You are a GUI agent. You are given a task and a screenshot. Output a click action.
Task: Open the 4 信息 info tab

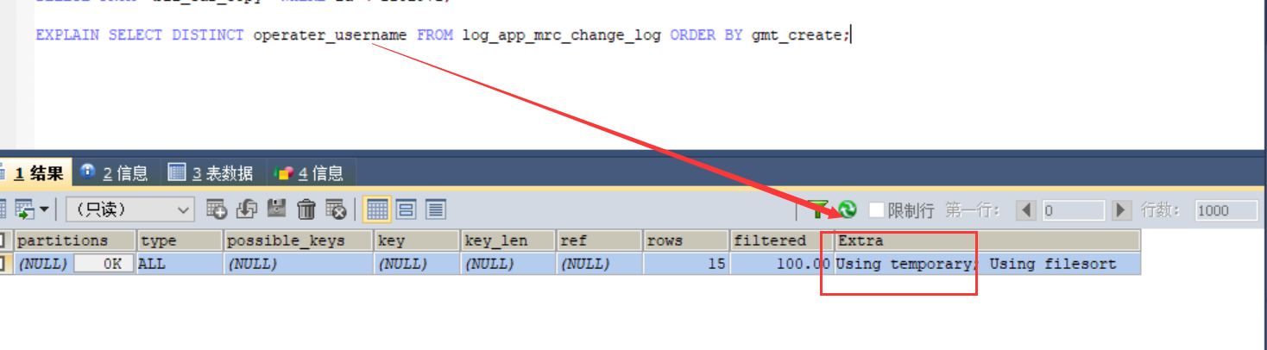point(309,173)
